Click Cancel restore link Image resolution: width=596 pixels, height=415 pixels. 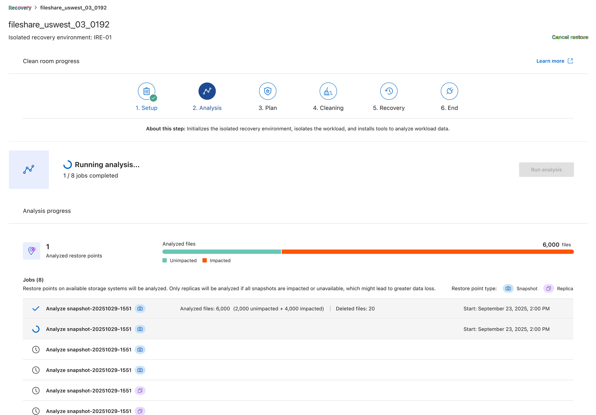coord(570,37)
